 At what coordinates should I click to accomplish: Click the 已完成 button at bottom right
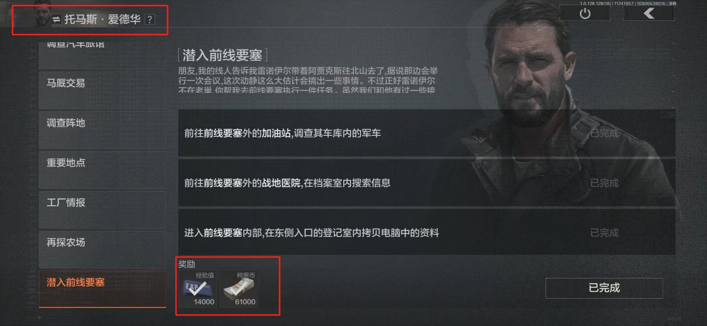604,288
